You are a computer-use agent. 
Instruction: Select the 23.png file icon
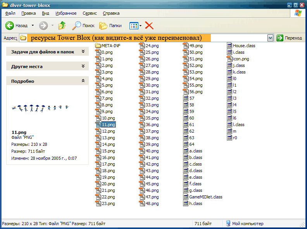[x=98, y=203]
